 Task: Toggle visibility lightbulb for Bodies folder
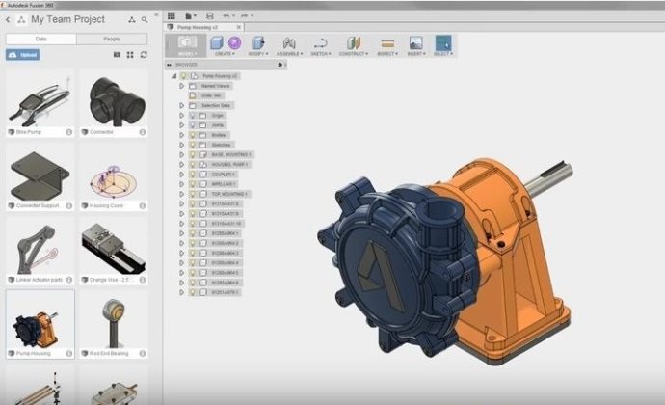click(x=193, y=135)
